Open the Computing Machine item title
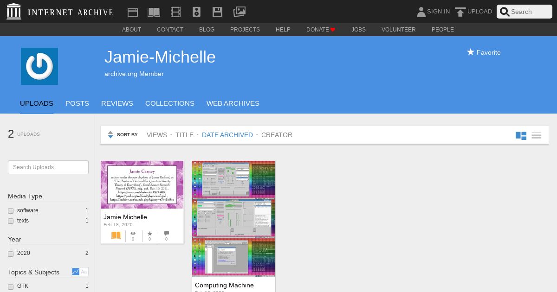This screenshot has height=292, width=557. coord(224,285)
